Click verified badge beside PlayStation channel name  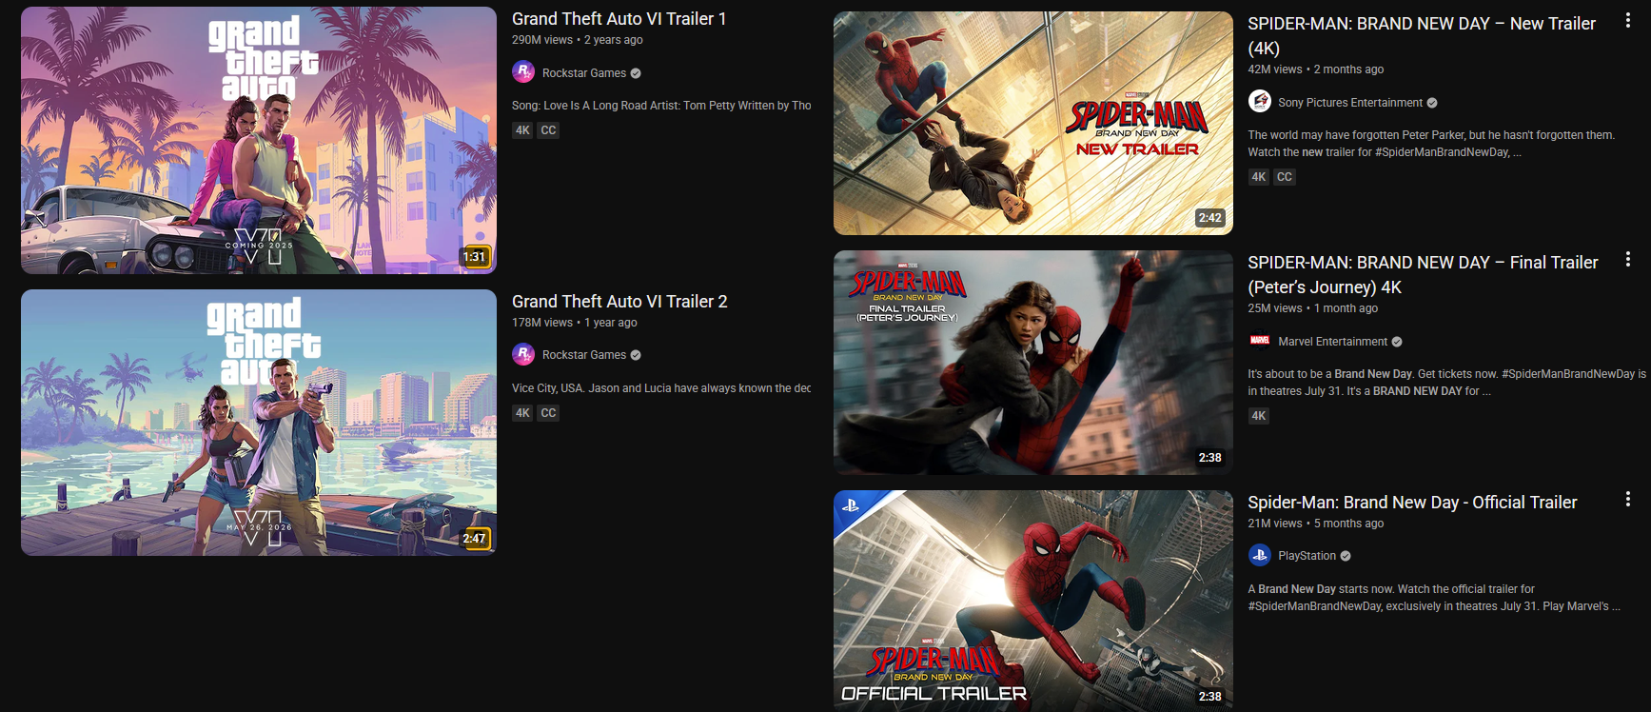point(1346,556)
